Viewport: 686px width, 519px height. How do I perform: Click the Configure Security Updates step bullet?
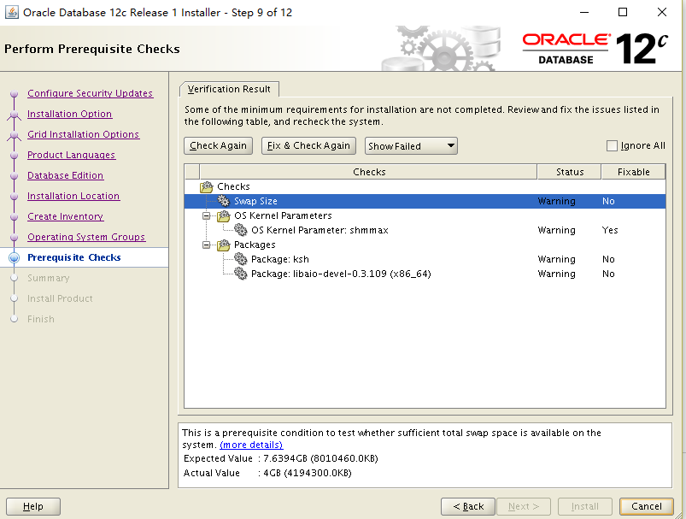pos(14,93)
